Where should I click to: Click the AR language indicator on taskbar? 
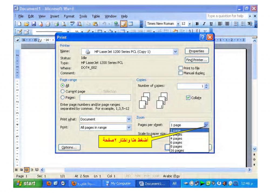(175, 184)
